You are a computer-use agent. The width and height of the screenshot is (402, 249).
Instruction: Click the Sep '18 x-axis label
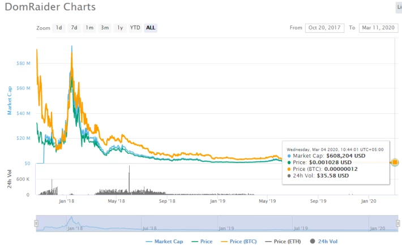pyautogui.click(x=167, y=201)
